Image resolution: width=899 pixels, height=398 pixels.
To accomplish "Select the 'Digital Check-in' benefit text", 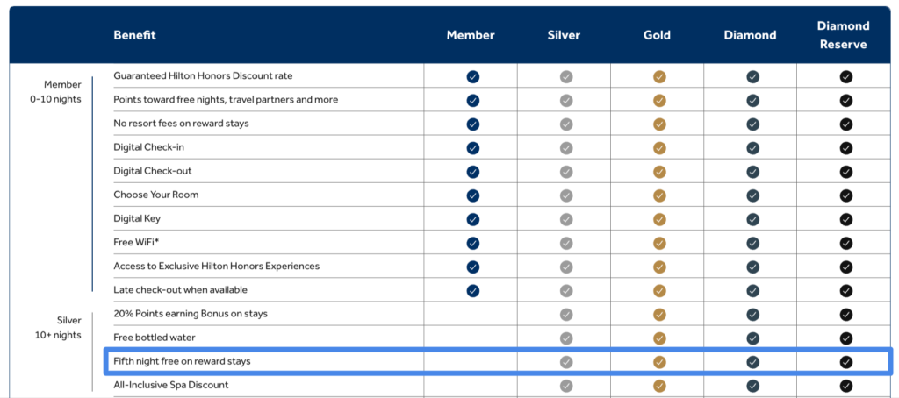I will (148, 147).
